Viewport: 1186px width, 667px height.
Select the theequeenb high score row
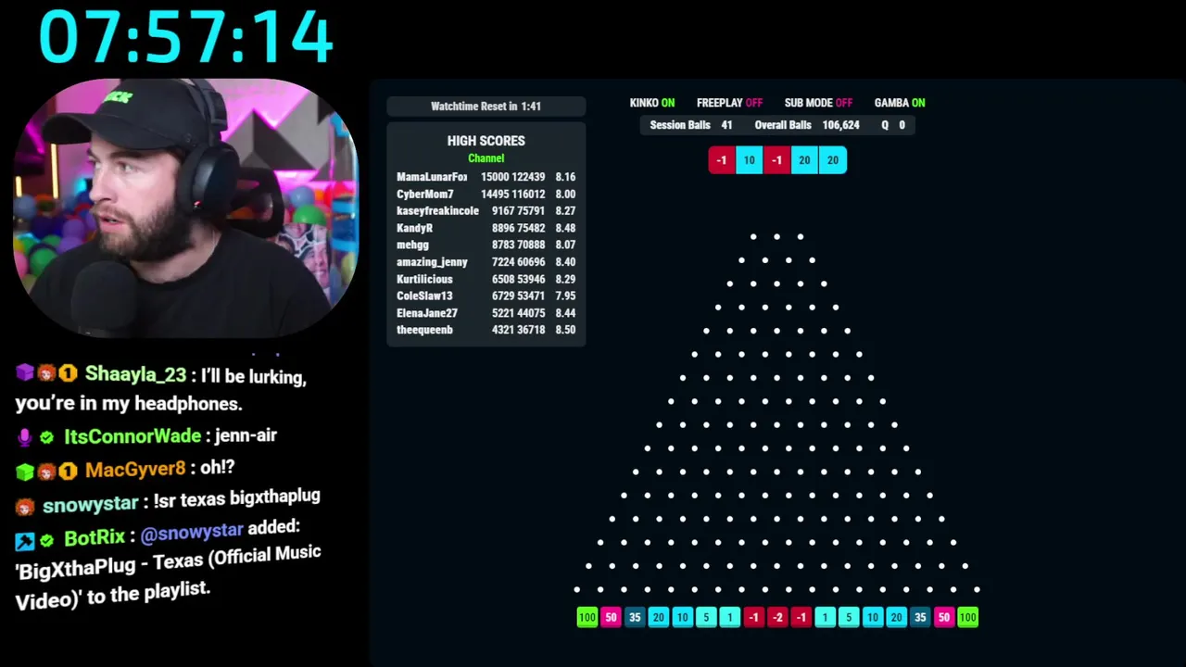[x=486, y=330]
